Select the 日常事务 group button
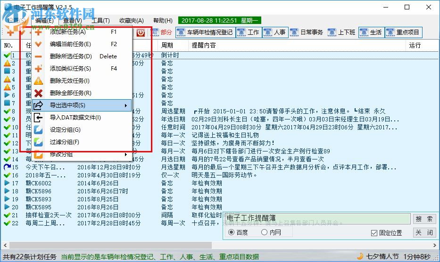 [307, 32]
